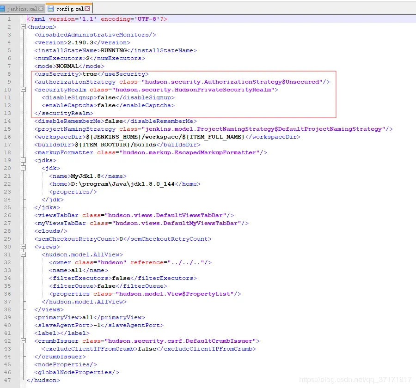
Task: Click the JDK home path D:\program\Java
Action: (122, 184)
